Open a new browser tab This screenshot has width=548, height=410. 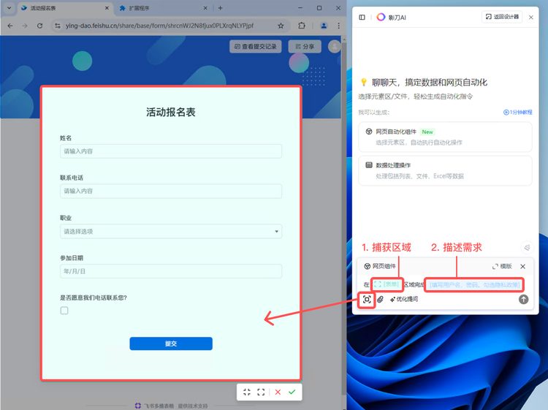pos(220,8)
